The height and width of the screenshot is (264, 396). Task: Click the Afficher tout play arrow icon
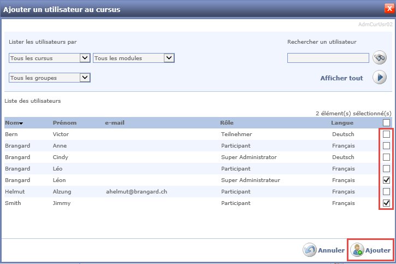click(380, 78)
